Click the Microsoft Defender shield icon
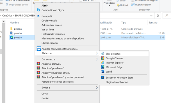 tap(39, 49)
